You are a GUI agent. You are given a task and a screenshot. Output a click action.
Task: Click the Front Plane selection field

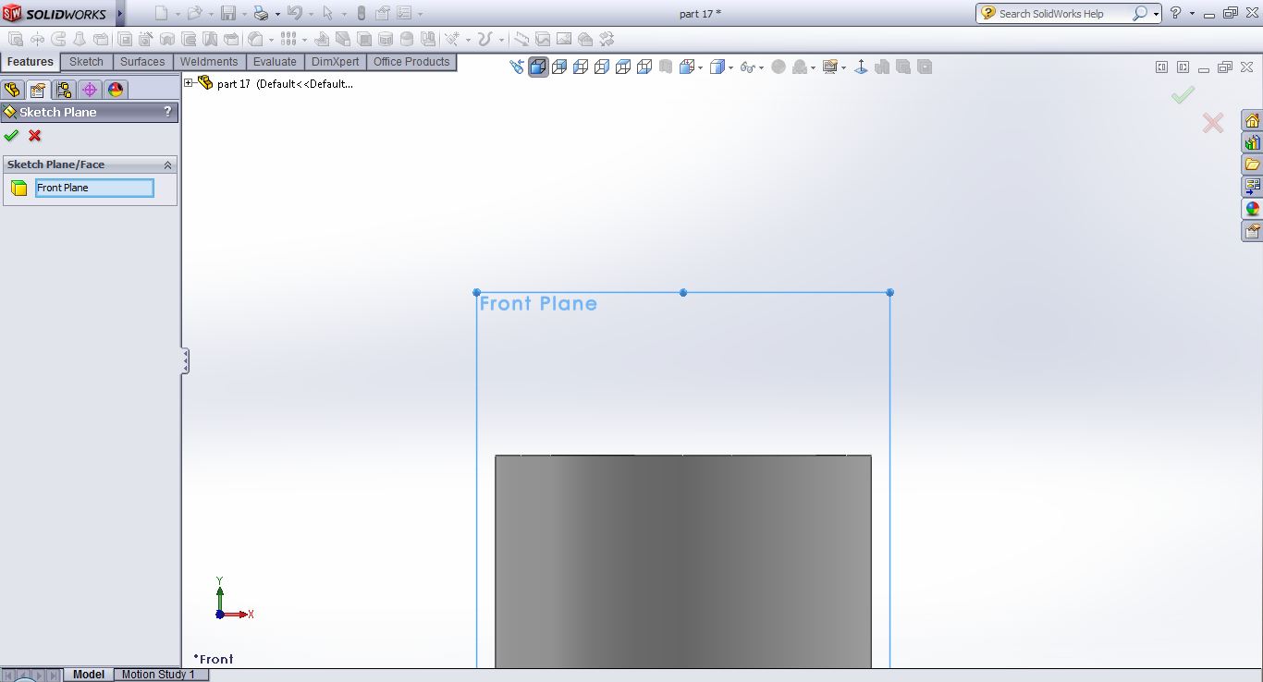coord(94,188)
